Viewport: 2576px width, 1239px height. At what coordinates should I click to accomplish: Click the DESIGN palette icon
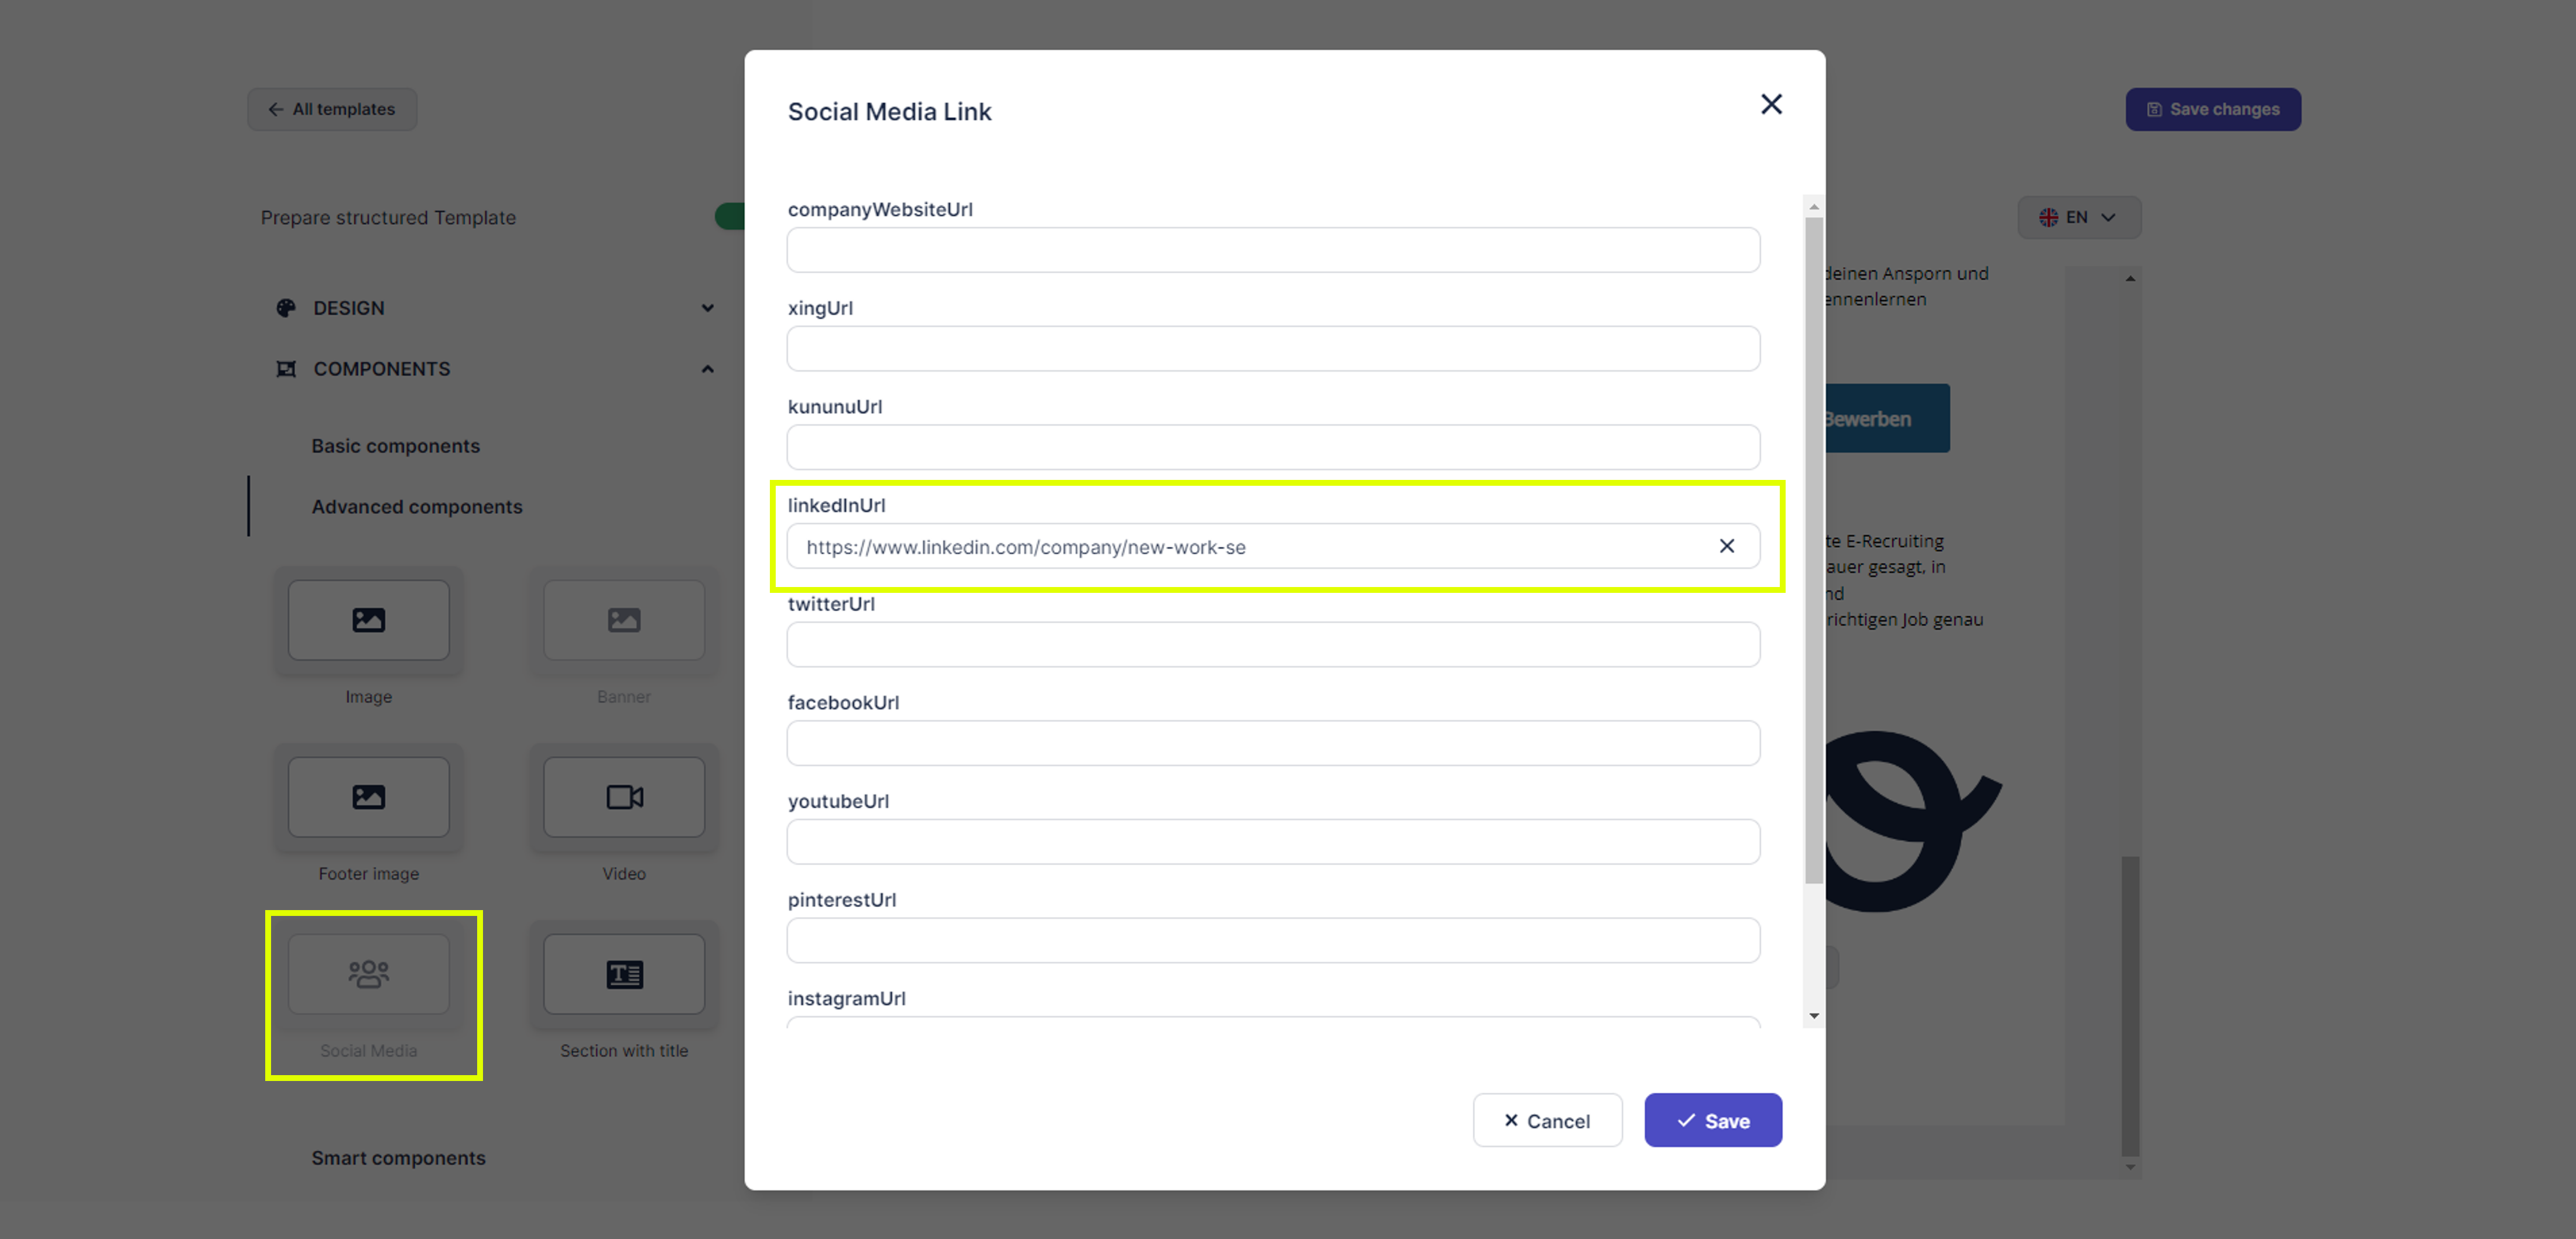[x=286, y=308]
